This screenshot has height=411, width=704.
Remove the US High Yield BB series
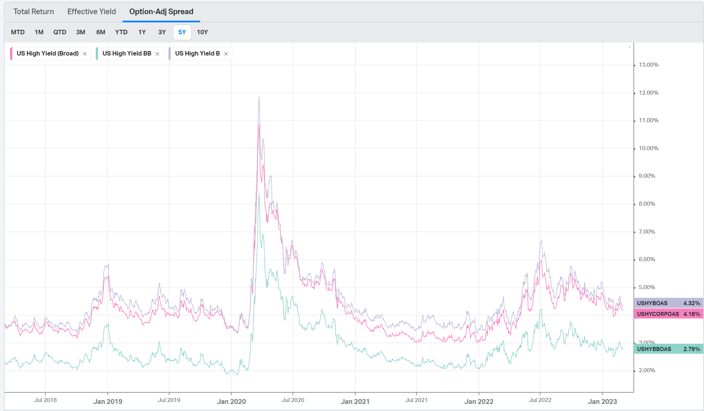158,54
